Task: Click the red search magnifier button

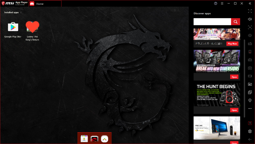Action: pos(236,22)
